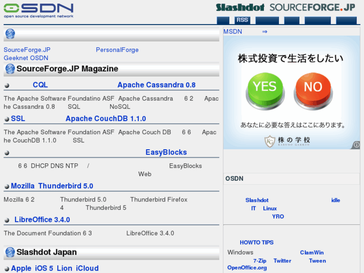Click the globe icon beside SourceForge.JP Magazine
The height and width of the screenshot is (273, 364).
10,69
